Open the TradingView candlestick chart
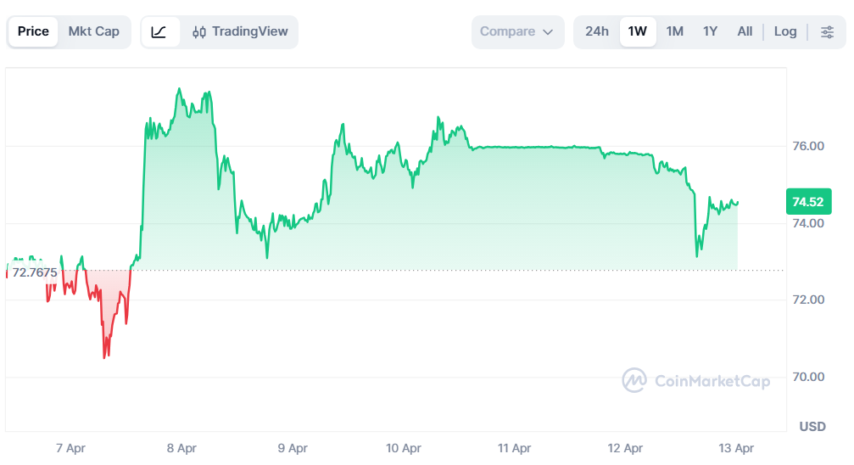Viewport: 854px width, 465px height. point(240,31)
